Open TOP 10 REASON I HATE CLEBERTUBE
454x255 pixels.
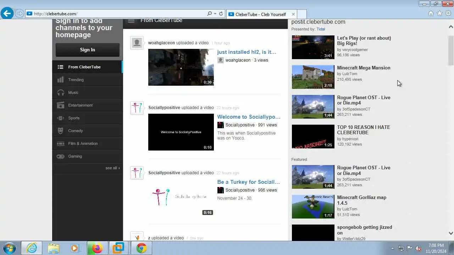tap(364, 130)
